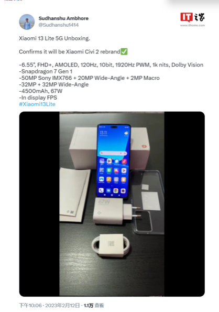Click the phone screen in the photo

point(114,161)
